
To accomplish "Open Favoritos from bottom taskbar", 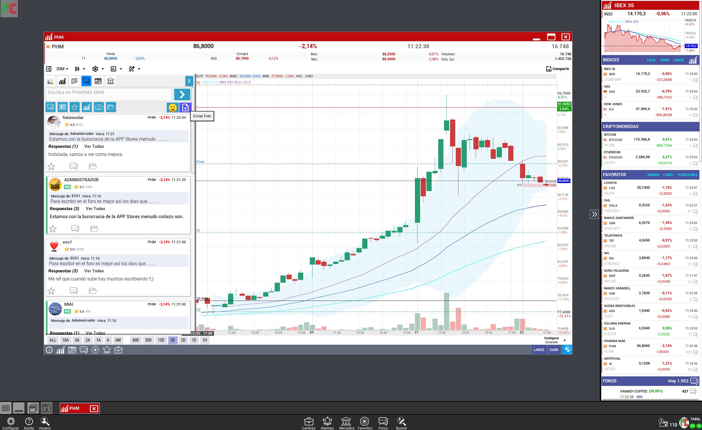I will 365,423.
